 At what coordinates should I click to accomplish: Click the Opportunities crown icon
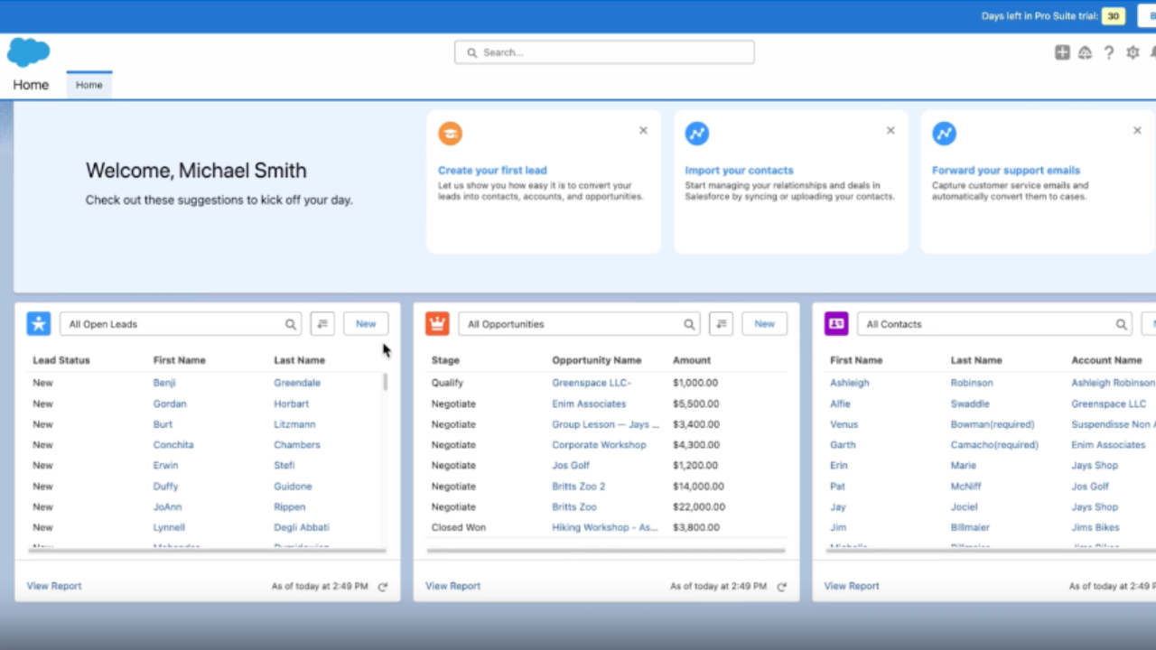point(437,323)
